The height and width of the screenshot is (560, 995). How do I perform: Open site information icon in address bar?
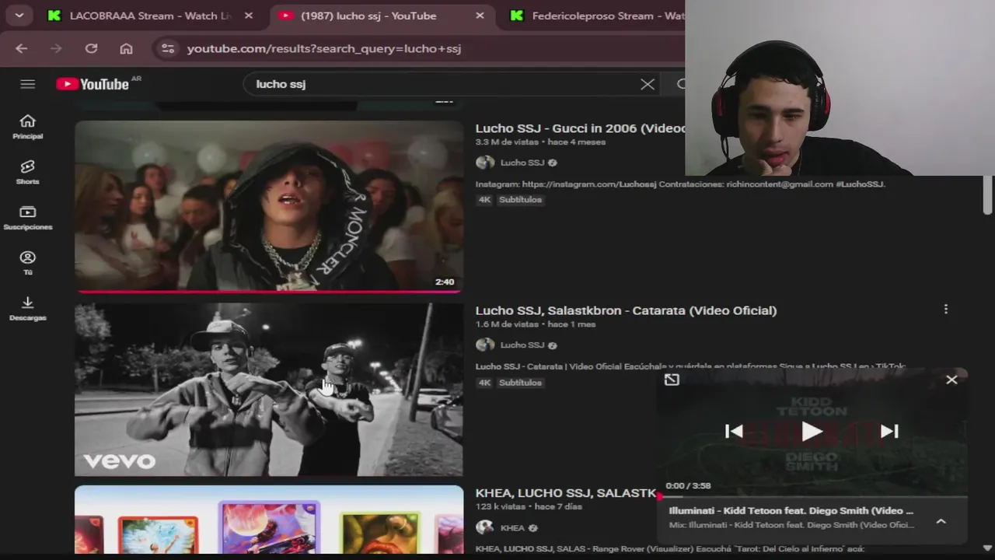pos(168,48)
